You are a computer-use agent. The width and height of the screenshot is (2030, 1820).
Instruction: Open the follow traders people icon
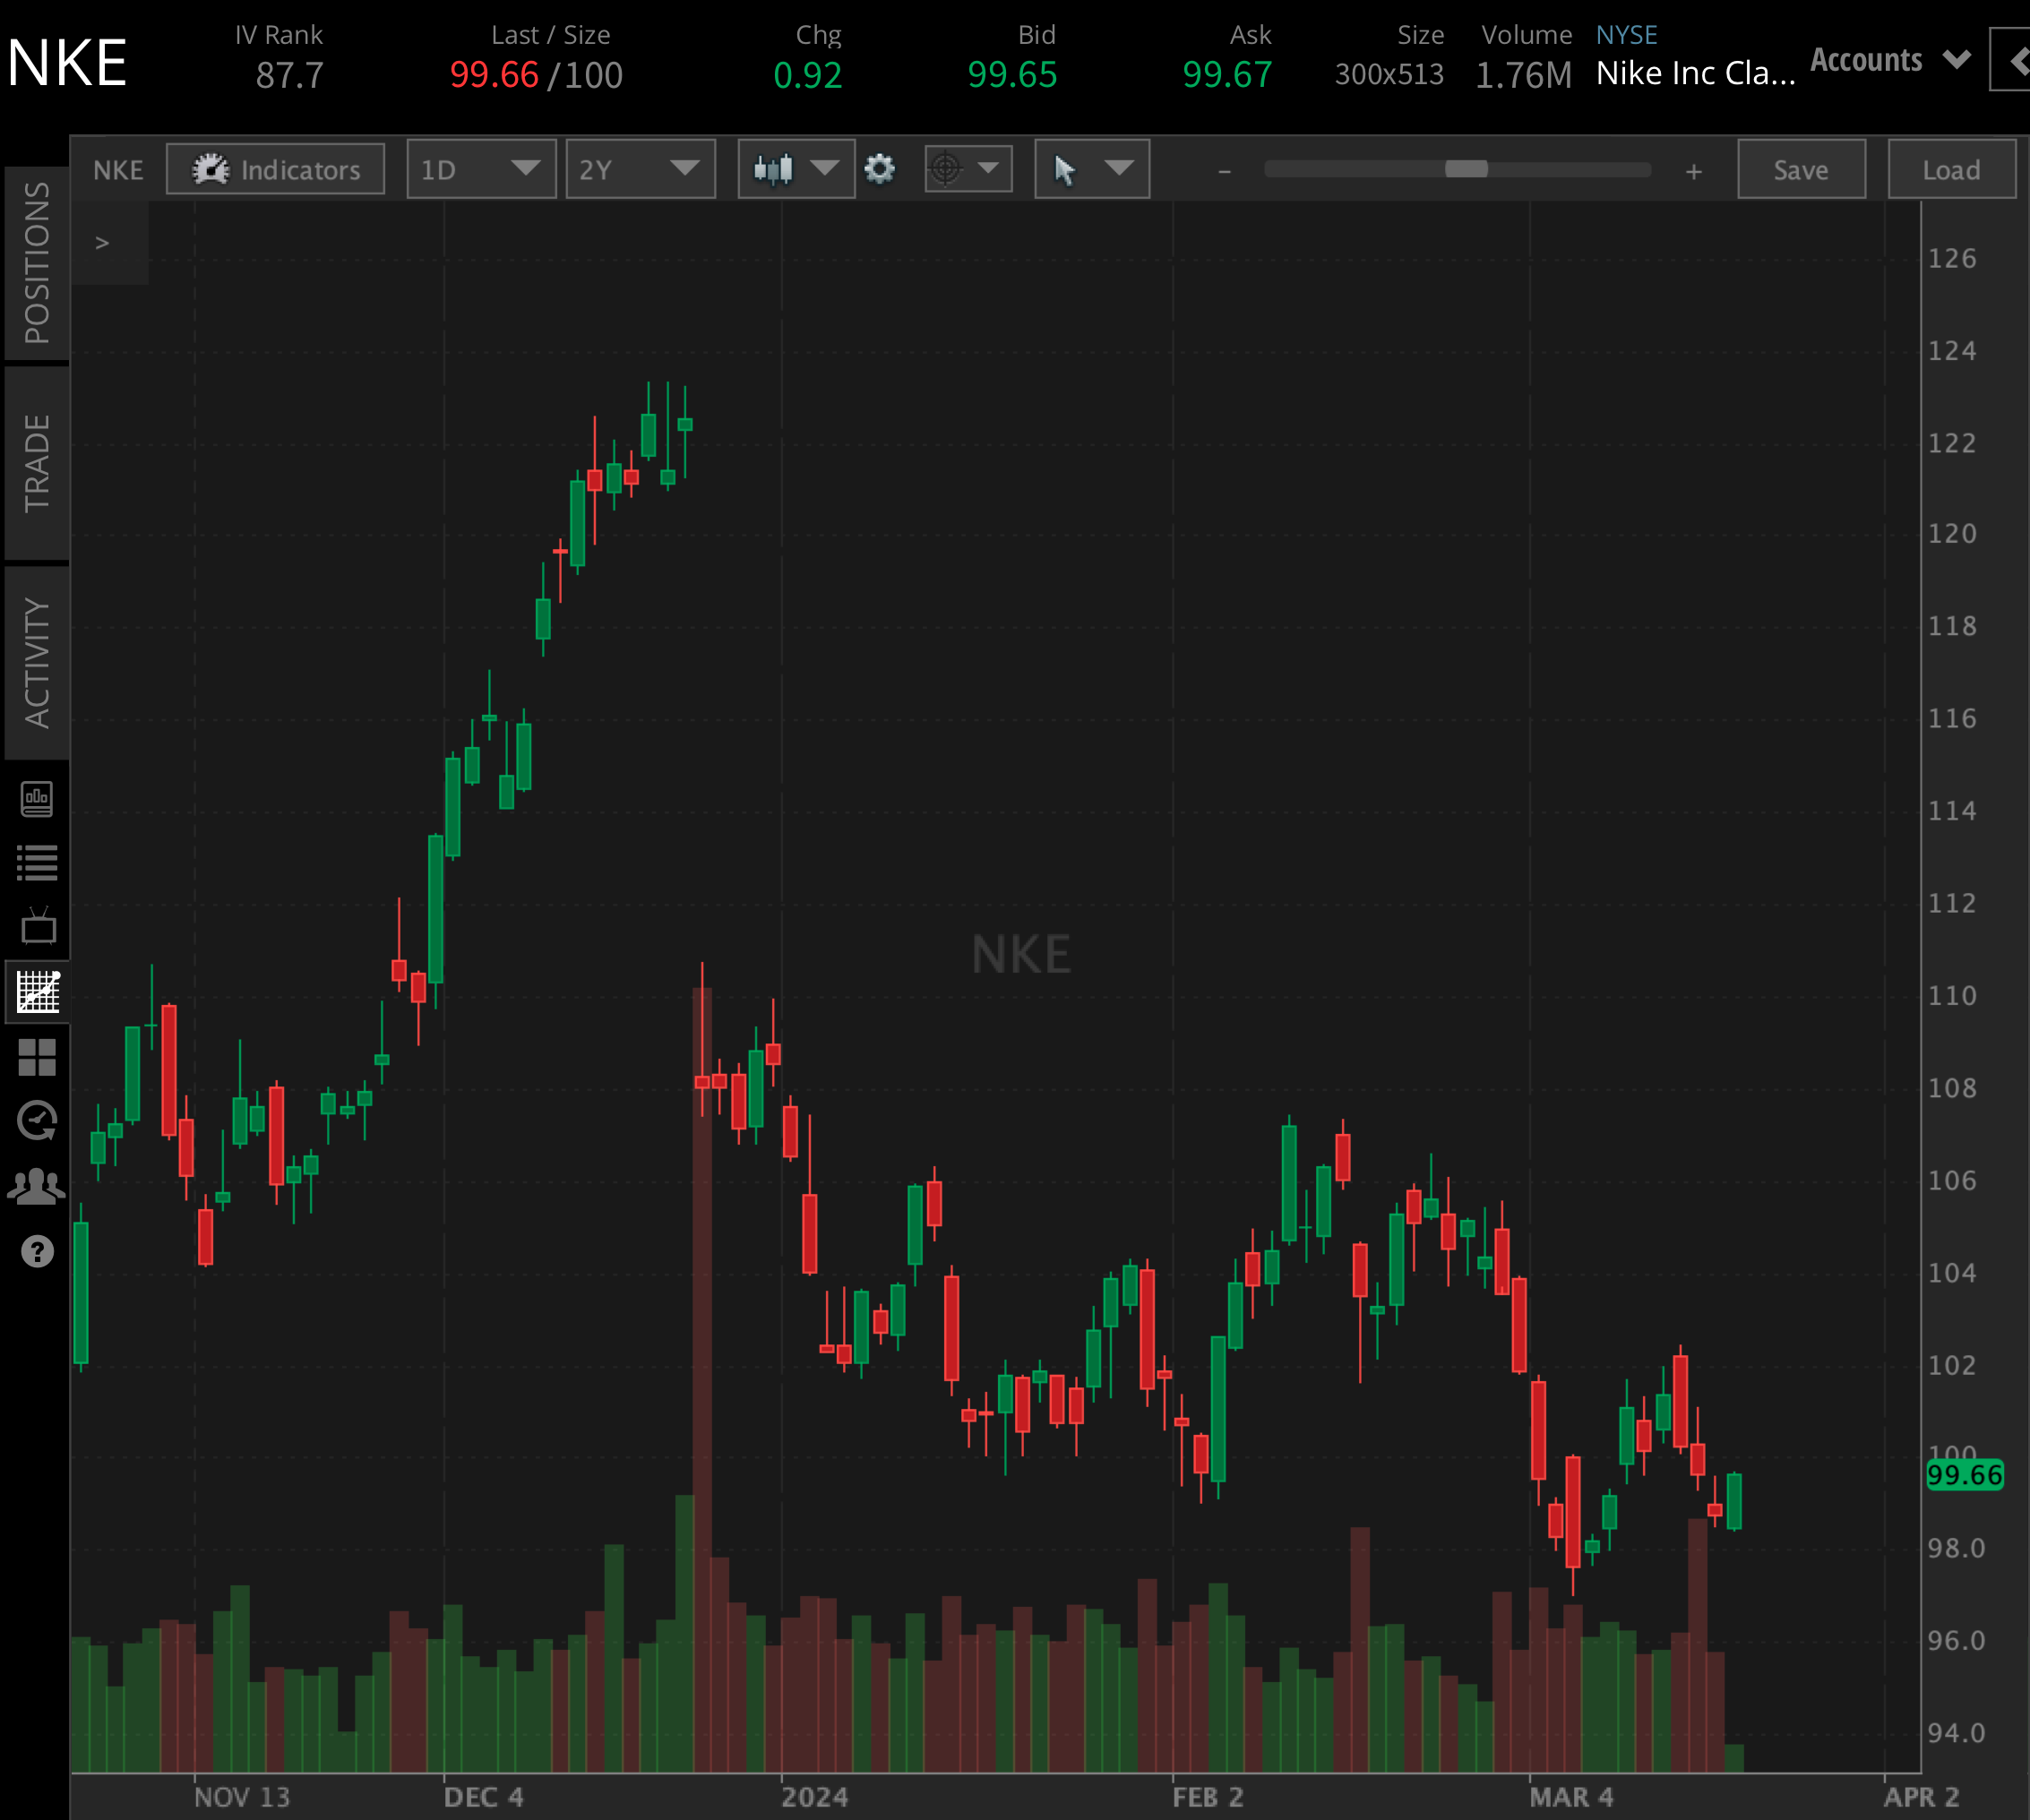click(36, 1187)
